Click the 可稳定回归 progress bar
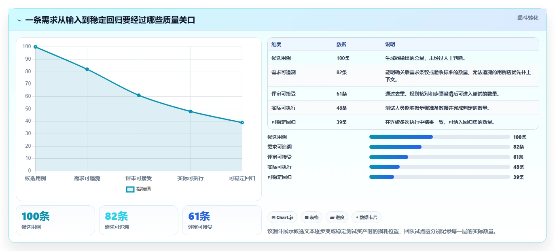Viewport: 555px width, 251px height. coord(440,177)
